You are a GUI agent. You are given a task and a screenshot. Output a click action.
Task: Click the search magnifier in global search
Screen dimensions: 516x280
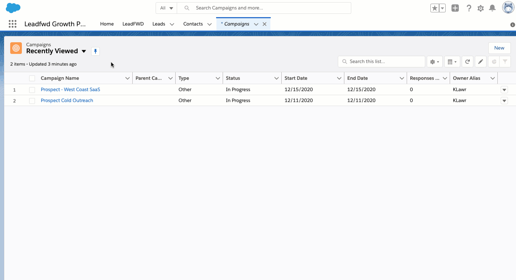(x=187, y=8)
